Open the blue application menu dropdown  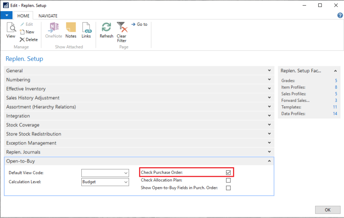[7, 15]
